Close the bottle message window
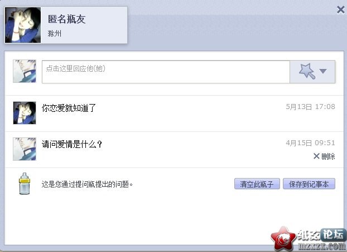 pyautogui.click(x=340, y=9)
